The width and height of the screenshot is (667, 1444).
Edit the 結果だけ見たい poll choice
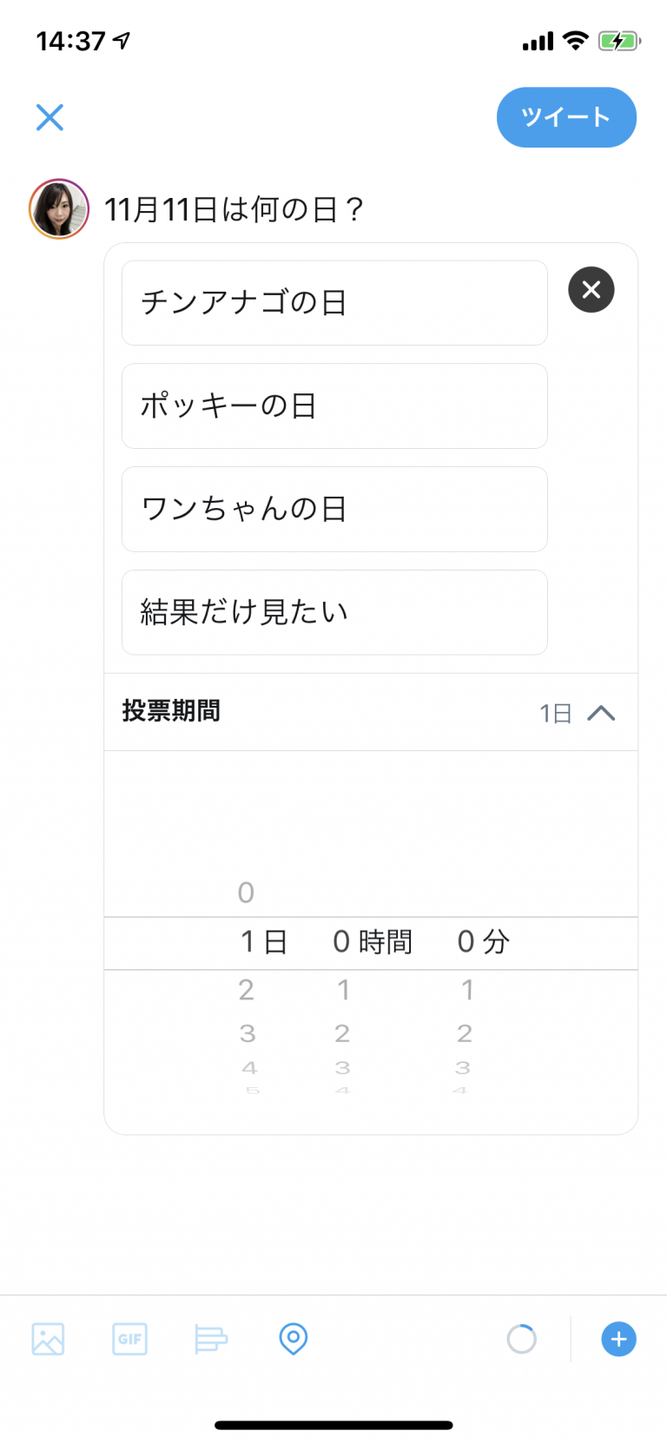click(334, 612)
